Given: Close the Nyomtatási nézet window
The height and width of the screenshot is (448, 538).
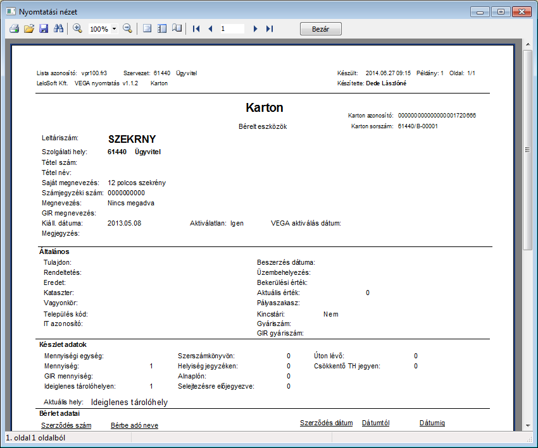Looking at the screenshot, I should [x=522, y=12].
